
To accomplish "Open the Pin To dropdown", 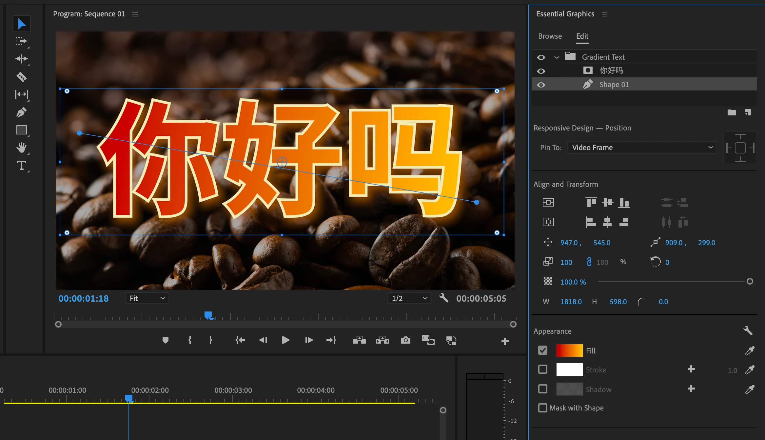I will coord(642,148).
